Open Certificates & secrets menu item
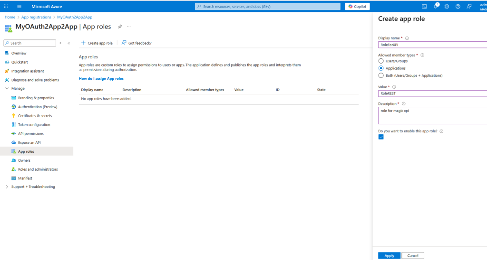Screen dimensions: 487x260 click(35, 116)
